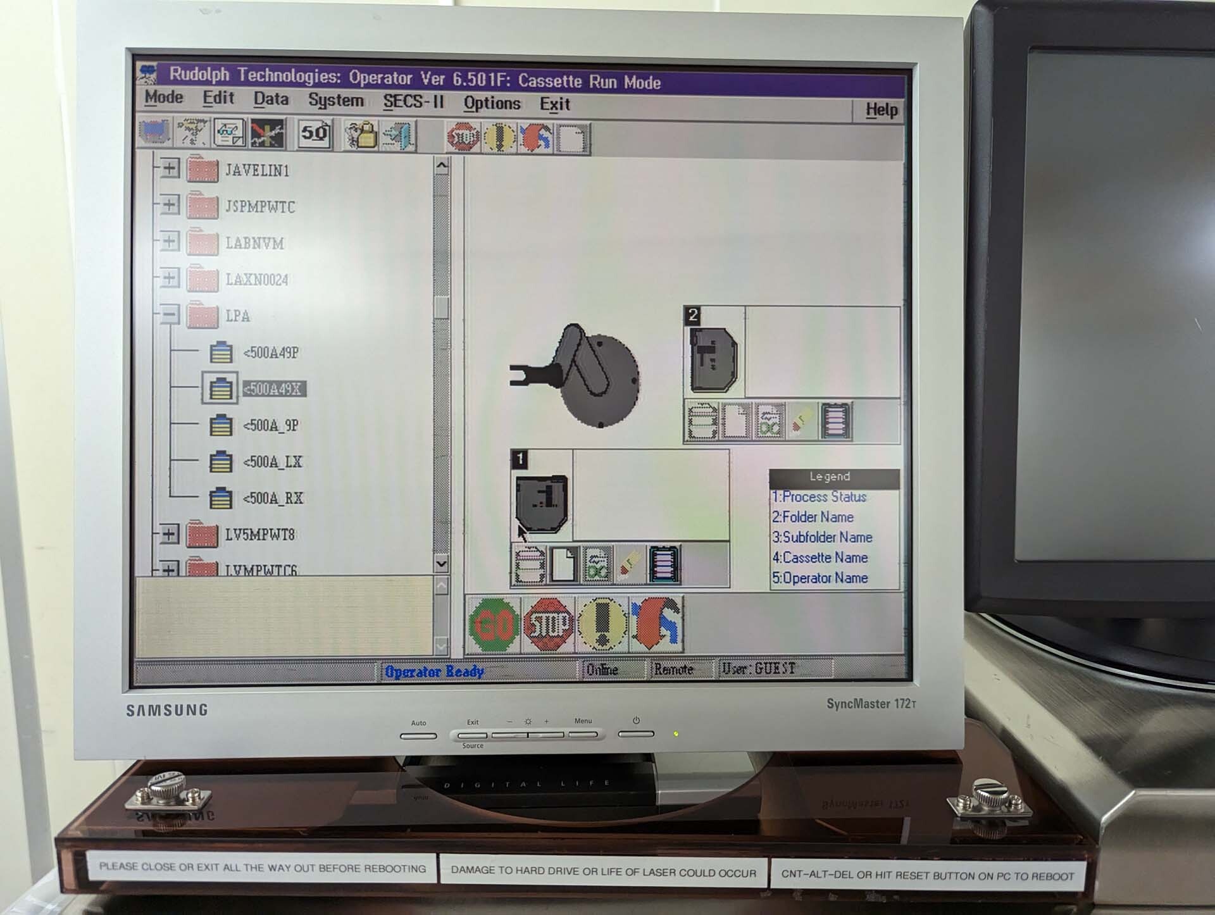Viewport: 1215px width, 915px height.
Task: Click the large yellow exclamation alert button
Action: [x=603, y=624]
